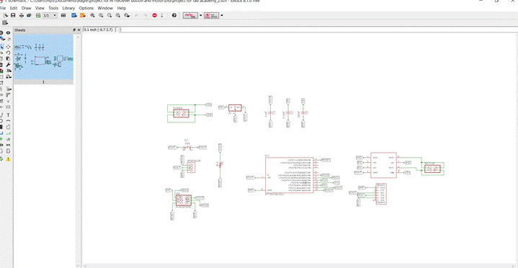The height and width of the screenshot is (268, 518).
Task: Open the File menu
Action: (x=3, y=8)
